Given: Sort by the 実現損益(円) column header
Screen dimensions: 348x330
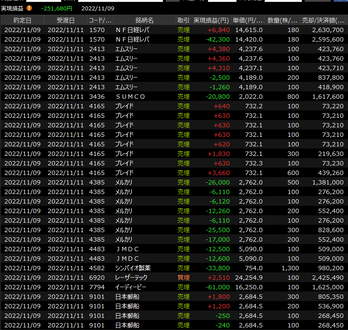Looking at the screenshot, I should point(211,20).
